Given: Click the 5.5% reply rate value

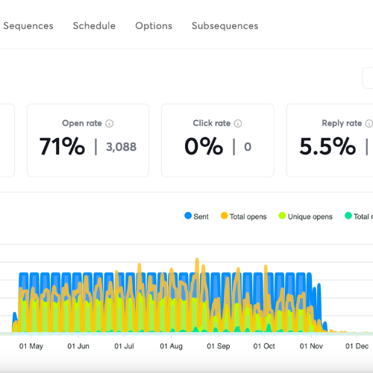Looking at the screenshot, I should [327, 146].
